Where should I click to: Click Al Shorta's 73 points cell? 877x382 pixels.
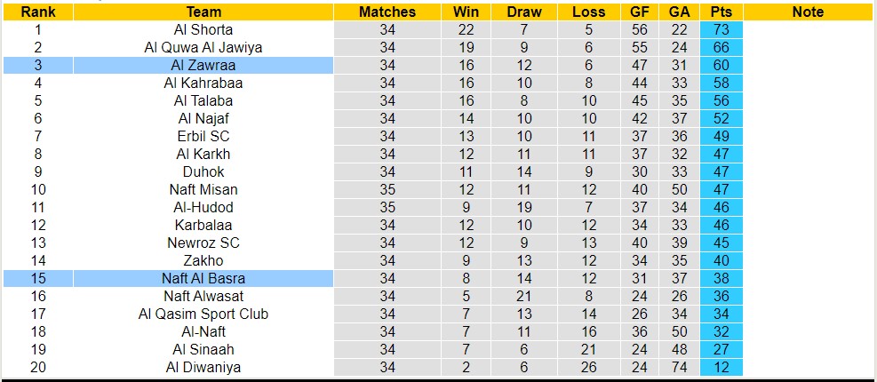[721, 29]
